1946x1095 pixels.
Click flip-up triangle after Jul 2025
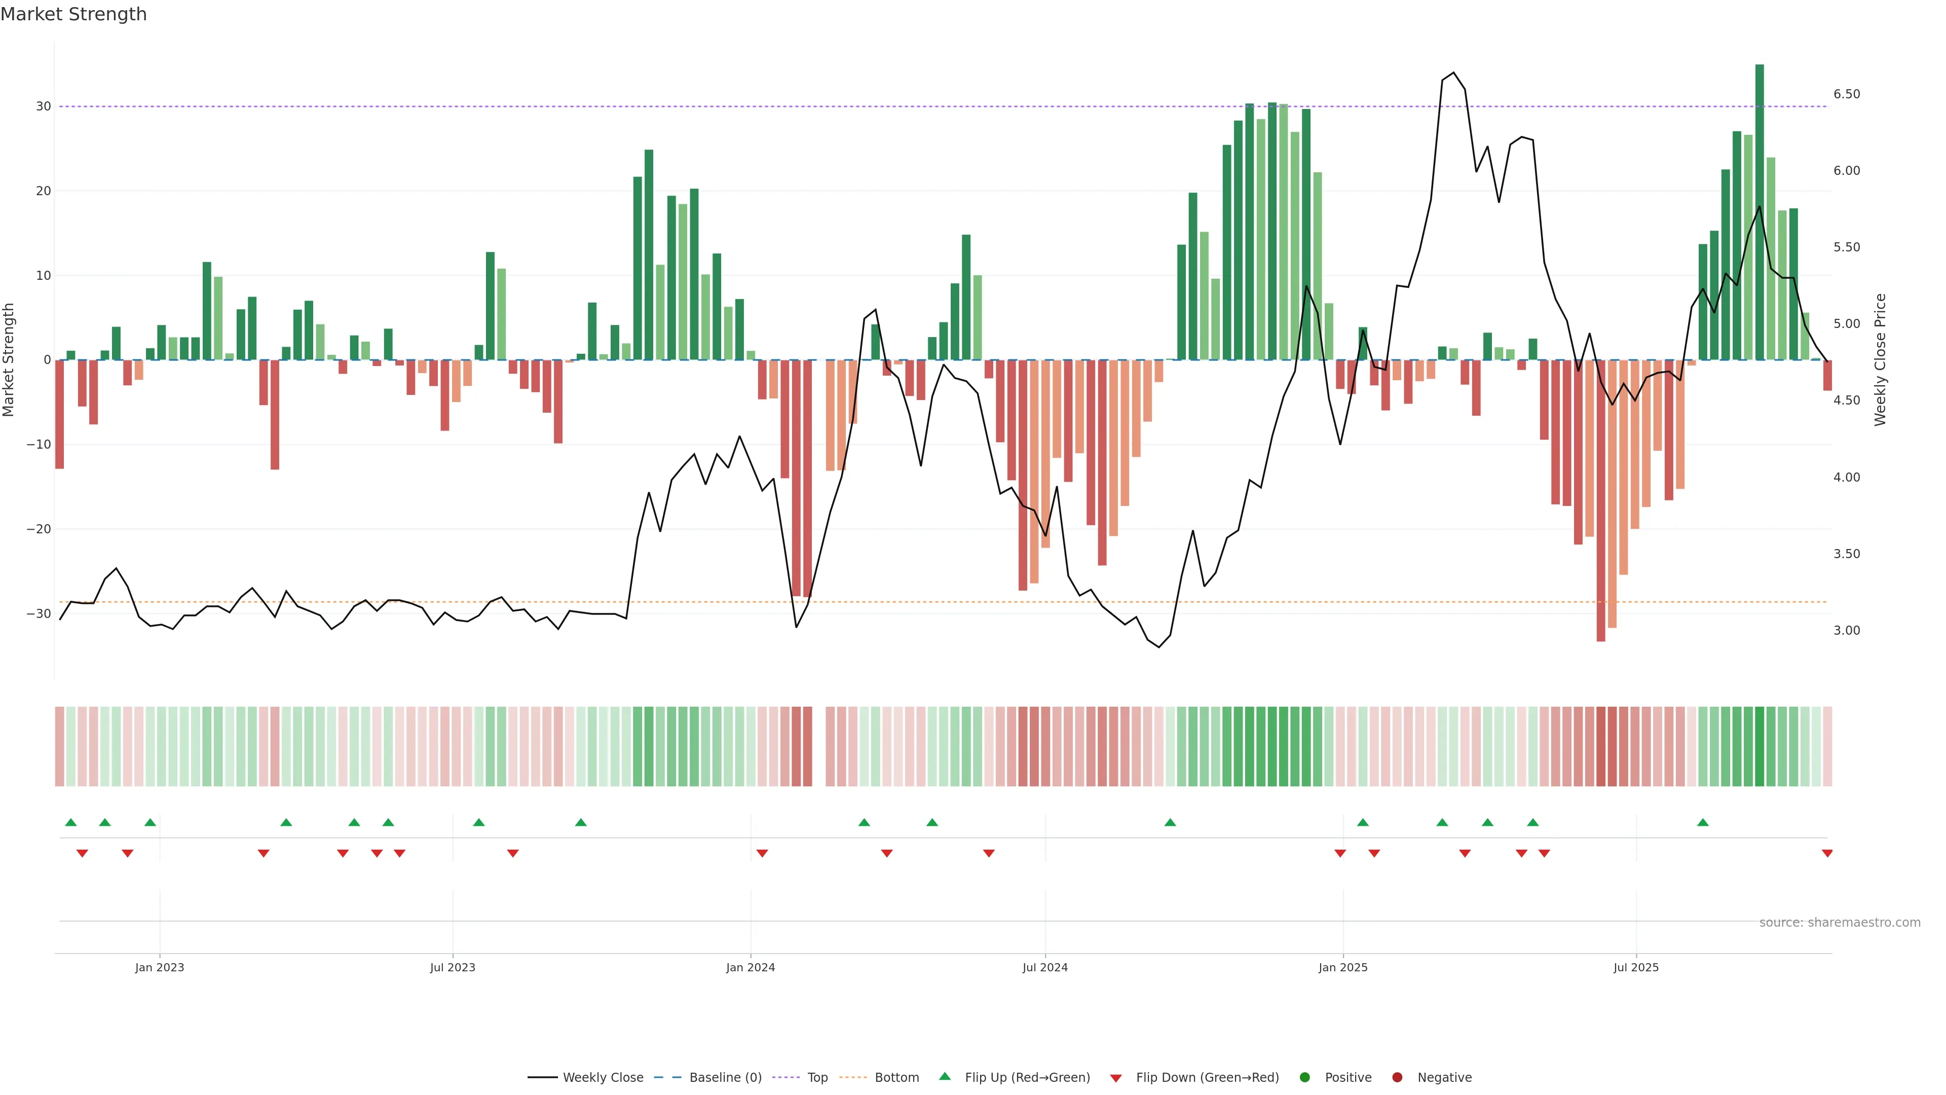[x=1703, y=822]
